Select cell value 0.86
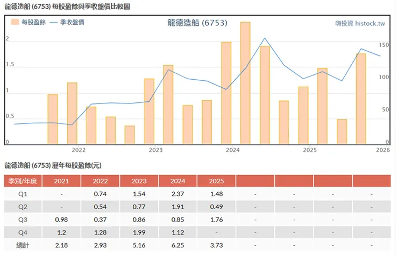398x257 pixels. (139, 220)
